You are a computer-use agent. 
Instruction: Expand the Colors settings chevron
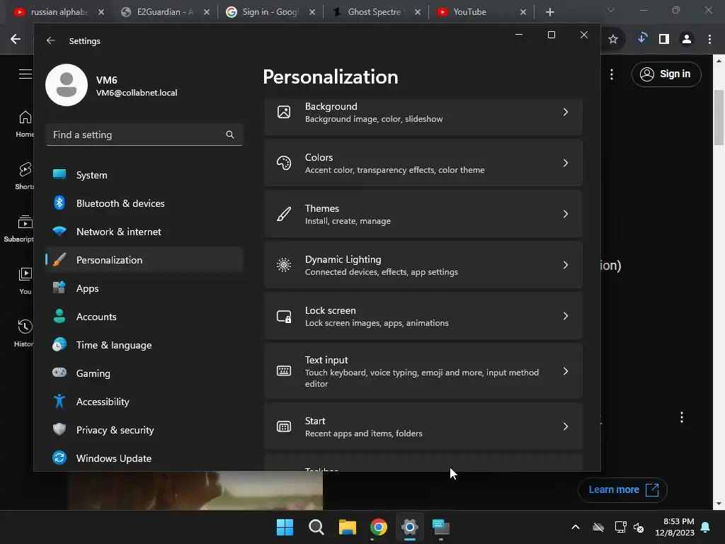[x=566, y=163]
